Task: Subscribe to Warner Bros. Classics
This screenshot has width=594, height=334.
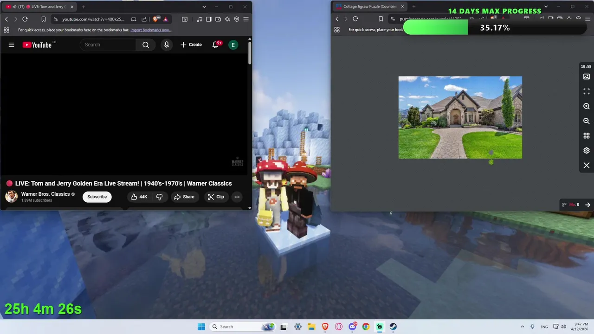Action: [x=97, y=197]
